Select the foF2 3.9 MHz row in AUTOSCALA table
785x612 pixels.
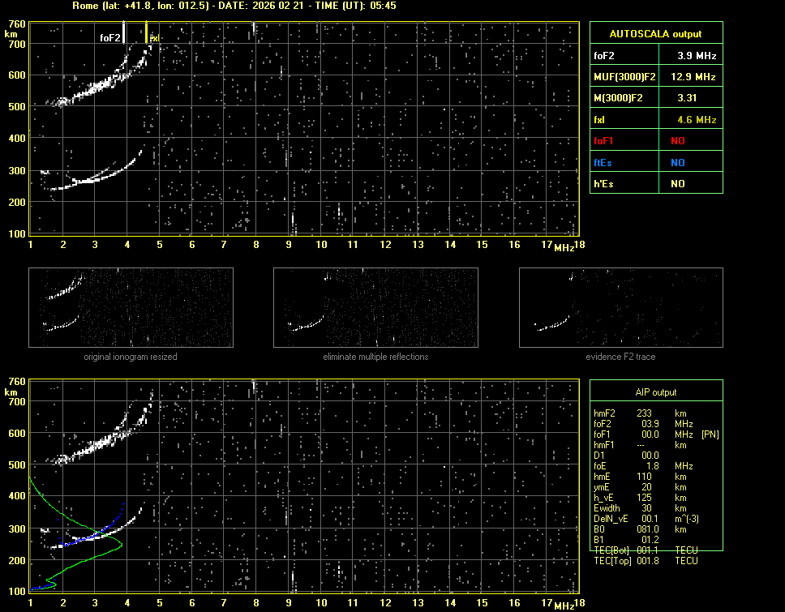(655, 56)
